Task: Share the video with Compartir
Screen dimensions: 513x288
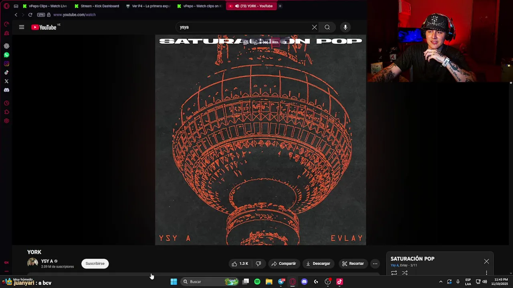Action: coord(283,264)
